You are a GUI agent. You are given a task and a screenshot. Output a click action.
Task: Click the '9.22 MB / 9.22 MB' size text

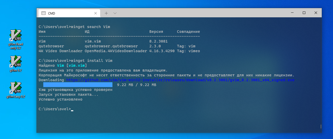pos(137,85)
